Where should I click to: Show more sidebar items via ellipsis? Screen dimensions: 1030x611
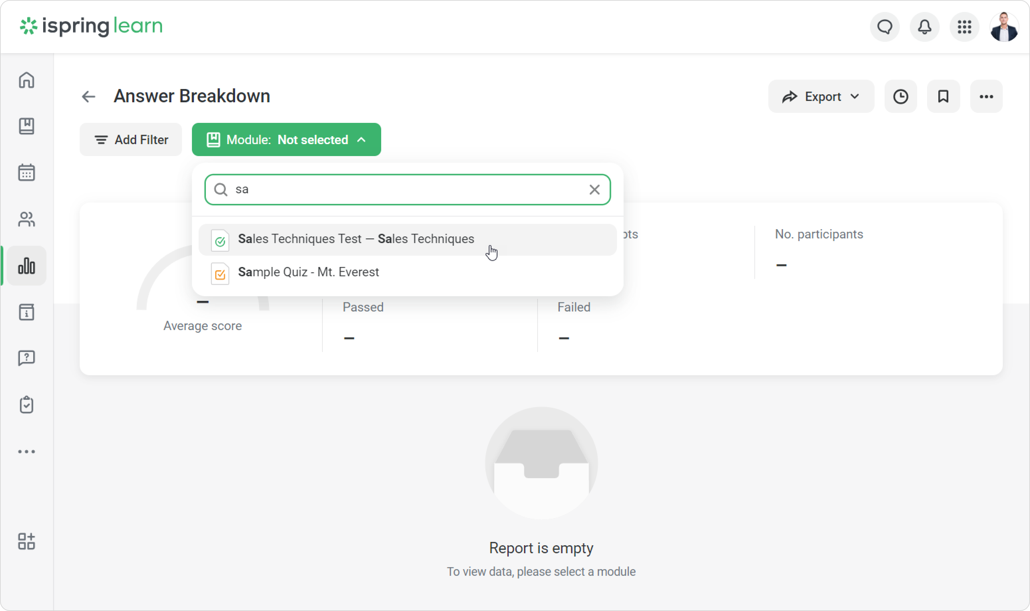pos(26,452)
